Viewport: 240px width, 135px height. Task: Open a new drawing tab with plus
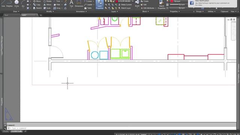(41, 15)
